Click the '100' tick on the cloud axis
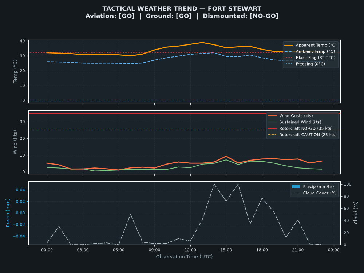 [348, 184]
